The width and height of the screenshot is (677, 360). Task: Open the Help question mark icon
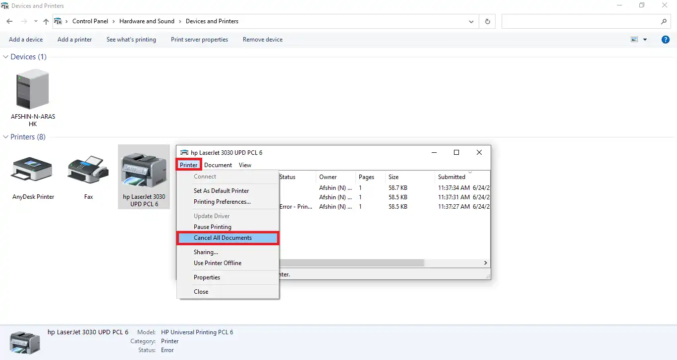(666, 40)
